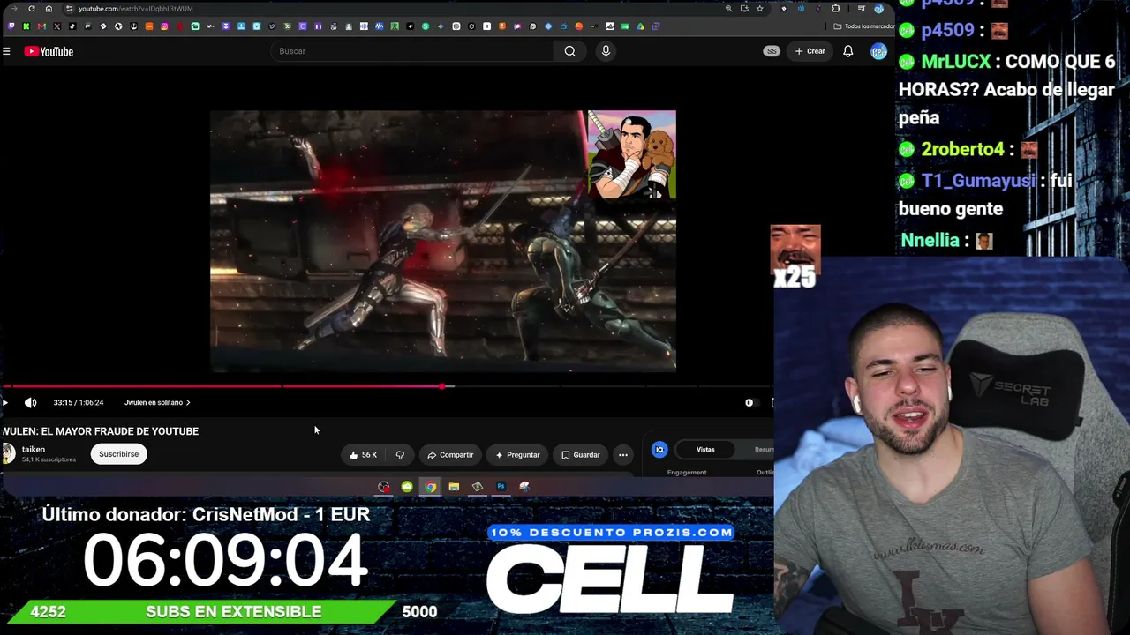Open taiken channel avatar

[x=8, y=453]
